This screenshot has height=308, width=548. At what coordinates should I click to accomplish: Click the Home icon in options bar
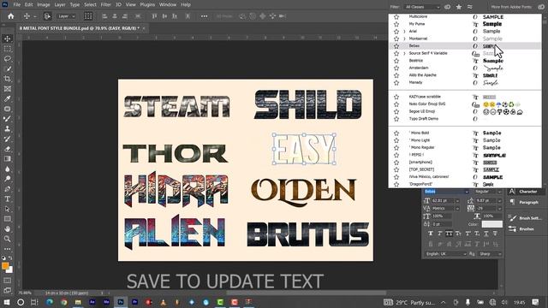tap(11, 16)
